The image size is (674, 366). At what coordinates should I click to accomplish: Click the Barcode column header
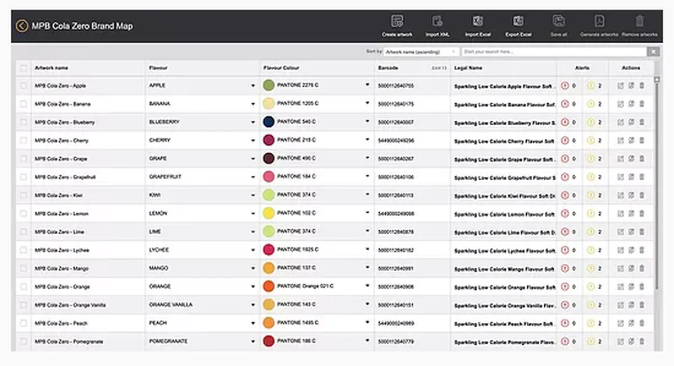click(x=388, y=68)
